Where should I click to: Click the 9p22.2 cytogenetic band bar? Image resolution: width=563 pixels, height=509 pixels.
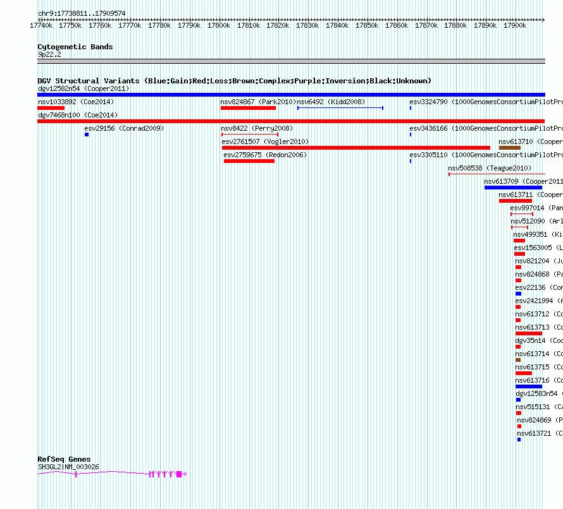point(291,61)
